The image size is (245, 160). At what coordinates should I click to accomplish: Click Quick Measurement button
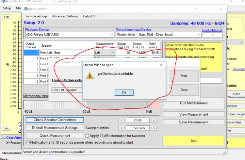coord(55,136)
